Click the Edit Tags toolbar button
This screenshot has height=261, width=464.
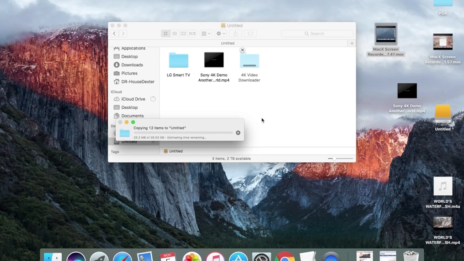[x=250, y=33]
